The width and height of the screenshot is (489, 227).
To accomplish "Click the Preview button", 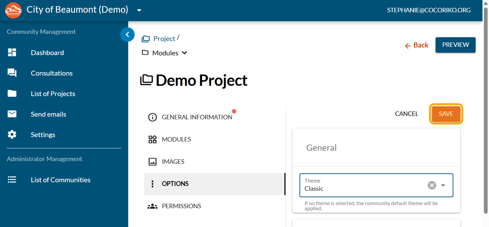I will [x=455, y=45].
